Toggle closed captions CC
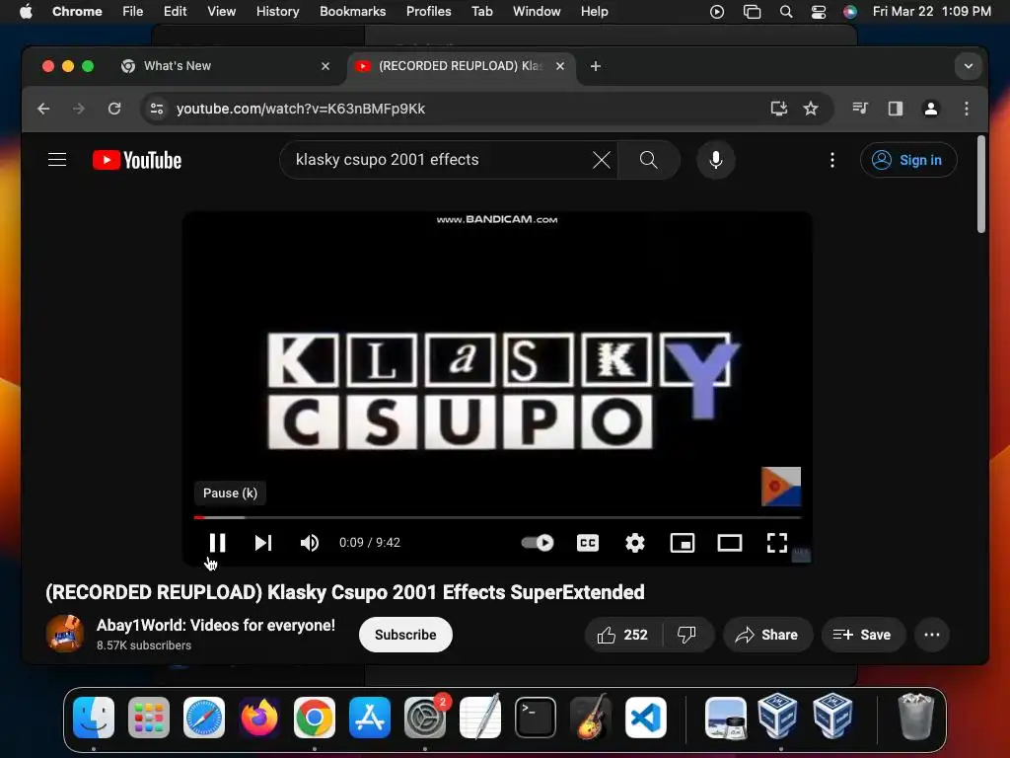The height and width of the screenshot is (758, 1010). (x=588, y=543)
